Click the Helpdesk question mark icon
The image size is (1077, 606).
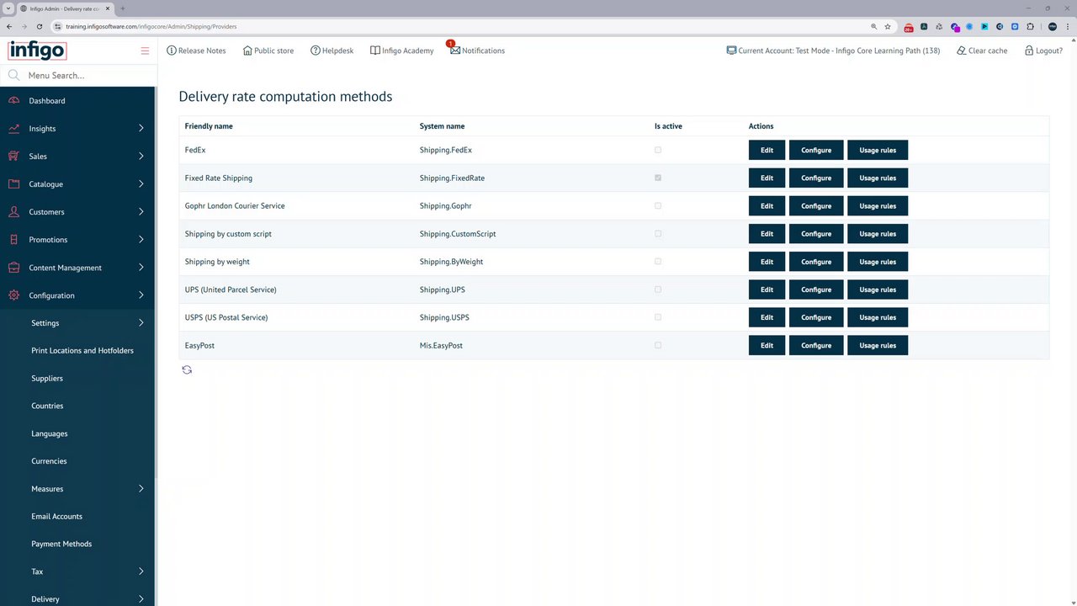(316, 50)
